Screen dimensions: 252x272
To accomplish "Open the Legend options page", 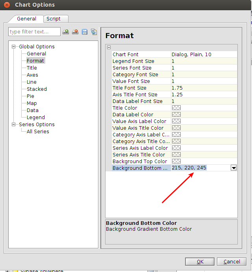I will [x=35, y=118].
